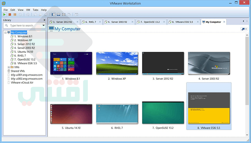Open the view options dropdown at top right
Screen dimensions: 251x143
[x=244, y=29]
